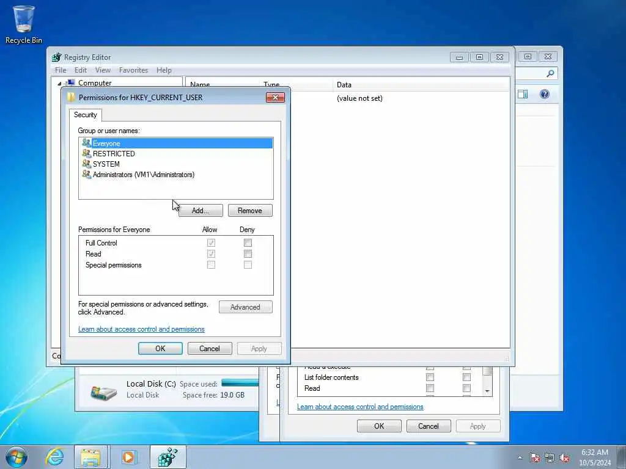Open Windows Explorer from the taskbar
This screenshot has width=626, height=469.
[90, 457]
